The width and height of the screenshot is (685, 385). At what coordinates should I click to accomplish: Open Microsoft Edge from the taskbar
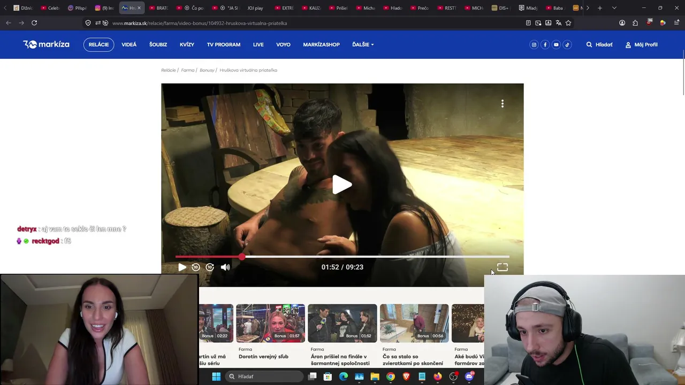click(x=344, y=376)
